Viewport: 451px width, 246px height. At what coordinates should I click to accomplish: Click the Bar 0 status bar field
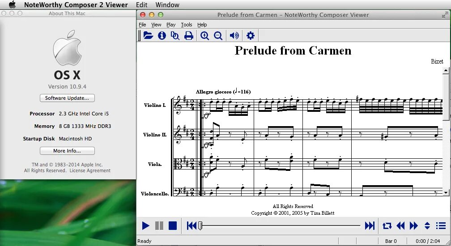click(x=391, y=241)
